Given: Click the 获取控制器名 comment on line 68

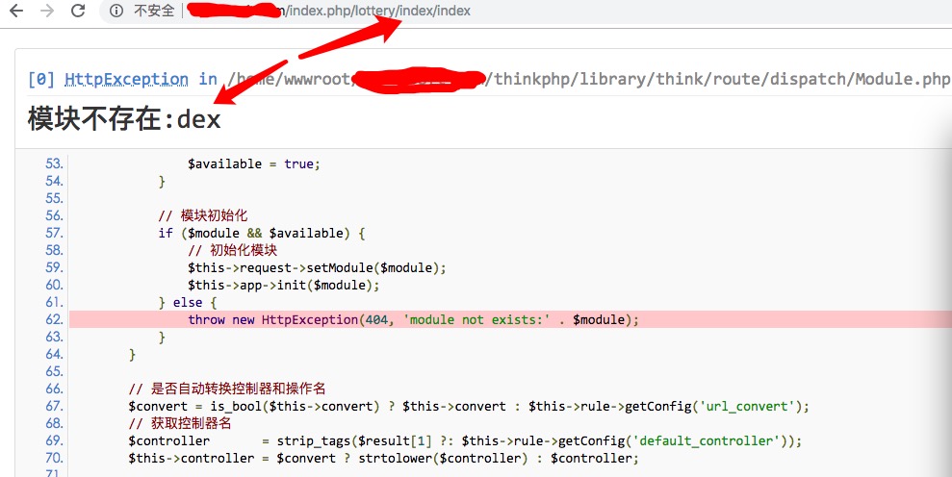Looking at the screenshot, I should [x=180, y=423].
